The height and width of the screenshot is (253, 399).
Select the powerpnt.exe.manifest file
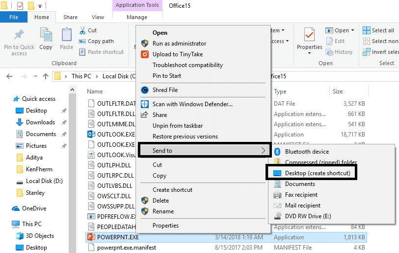127,248
